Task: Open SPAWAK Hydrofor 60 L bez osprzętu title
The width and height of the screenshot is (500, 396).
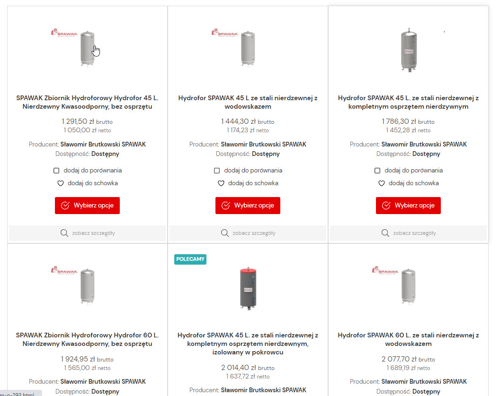Action: point(87,339)
